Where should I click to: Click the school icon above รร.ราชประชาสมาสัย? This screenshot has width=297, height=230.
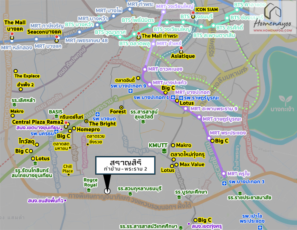tap(240, 193)
